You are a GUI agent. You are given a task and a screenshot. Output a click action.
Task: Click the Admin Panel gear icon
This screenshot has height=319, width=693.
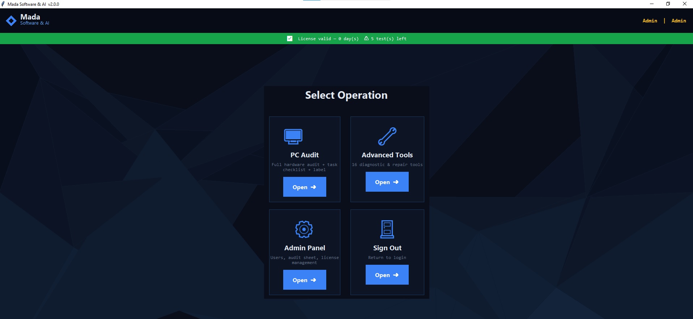click(304, 229)
